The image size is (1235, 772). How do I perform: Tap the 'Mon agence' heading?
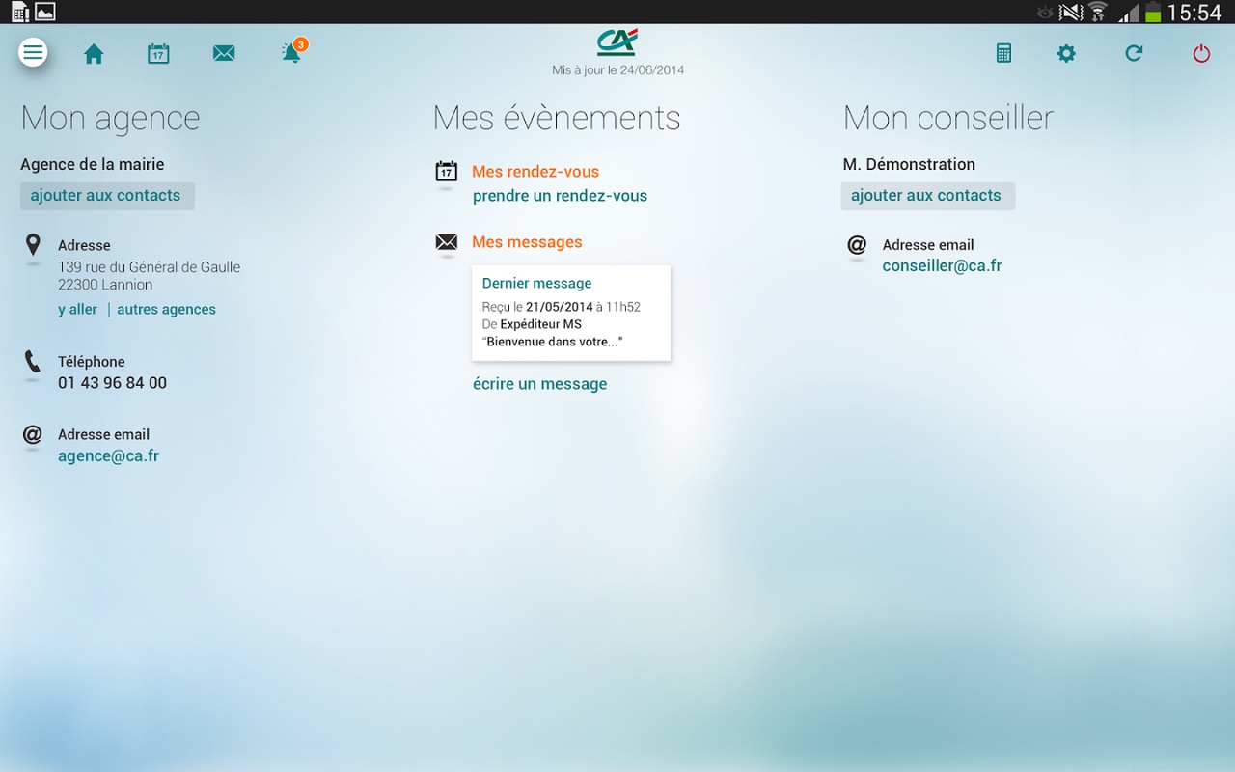coord(110,119)
